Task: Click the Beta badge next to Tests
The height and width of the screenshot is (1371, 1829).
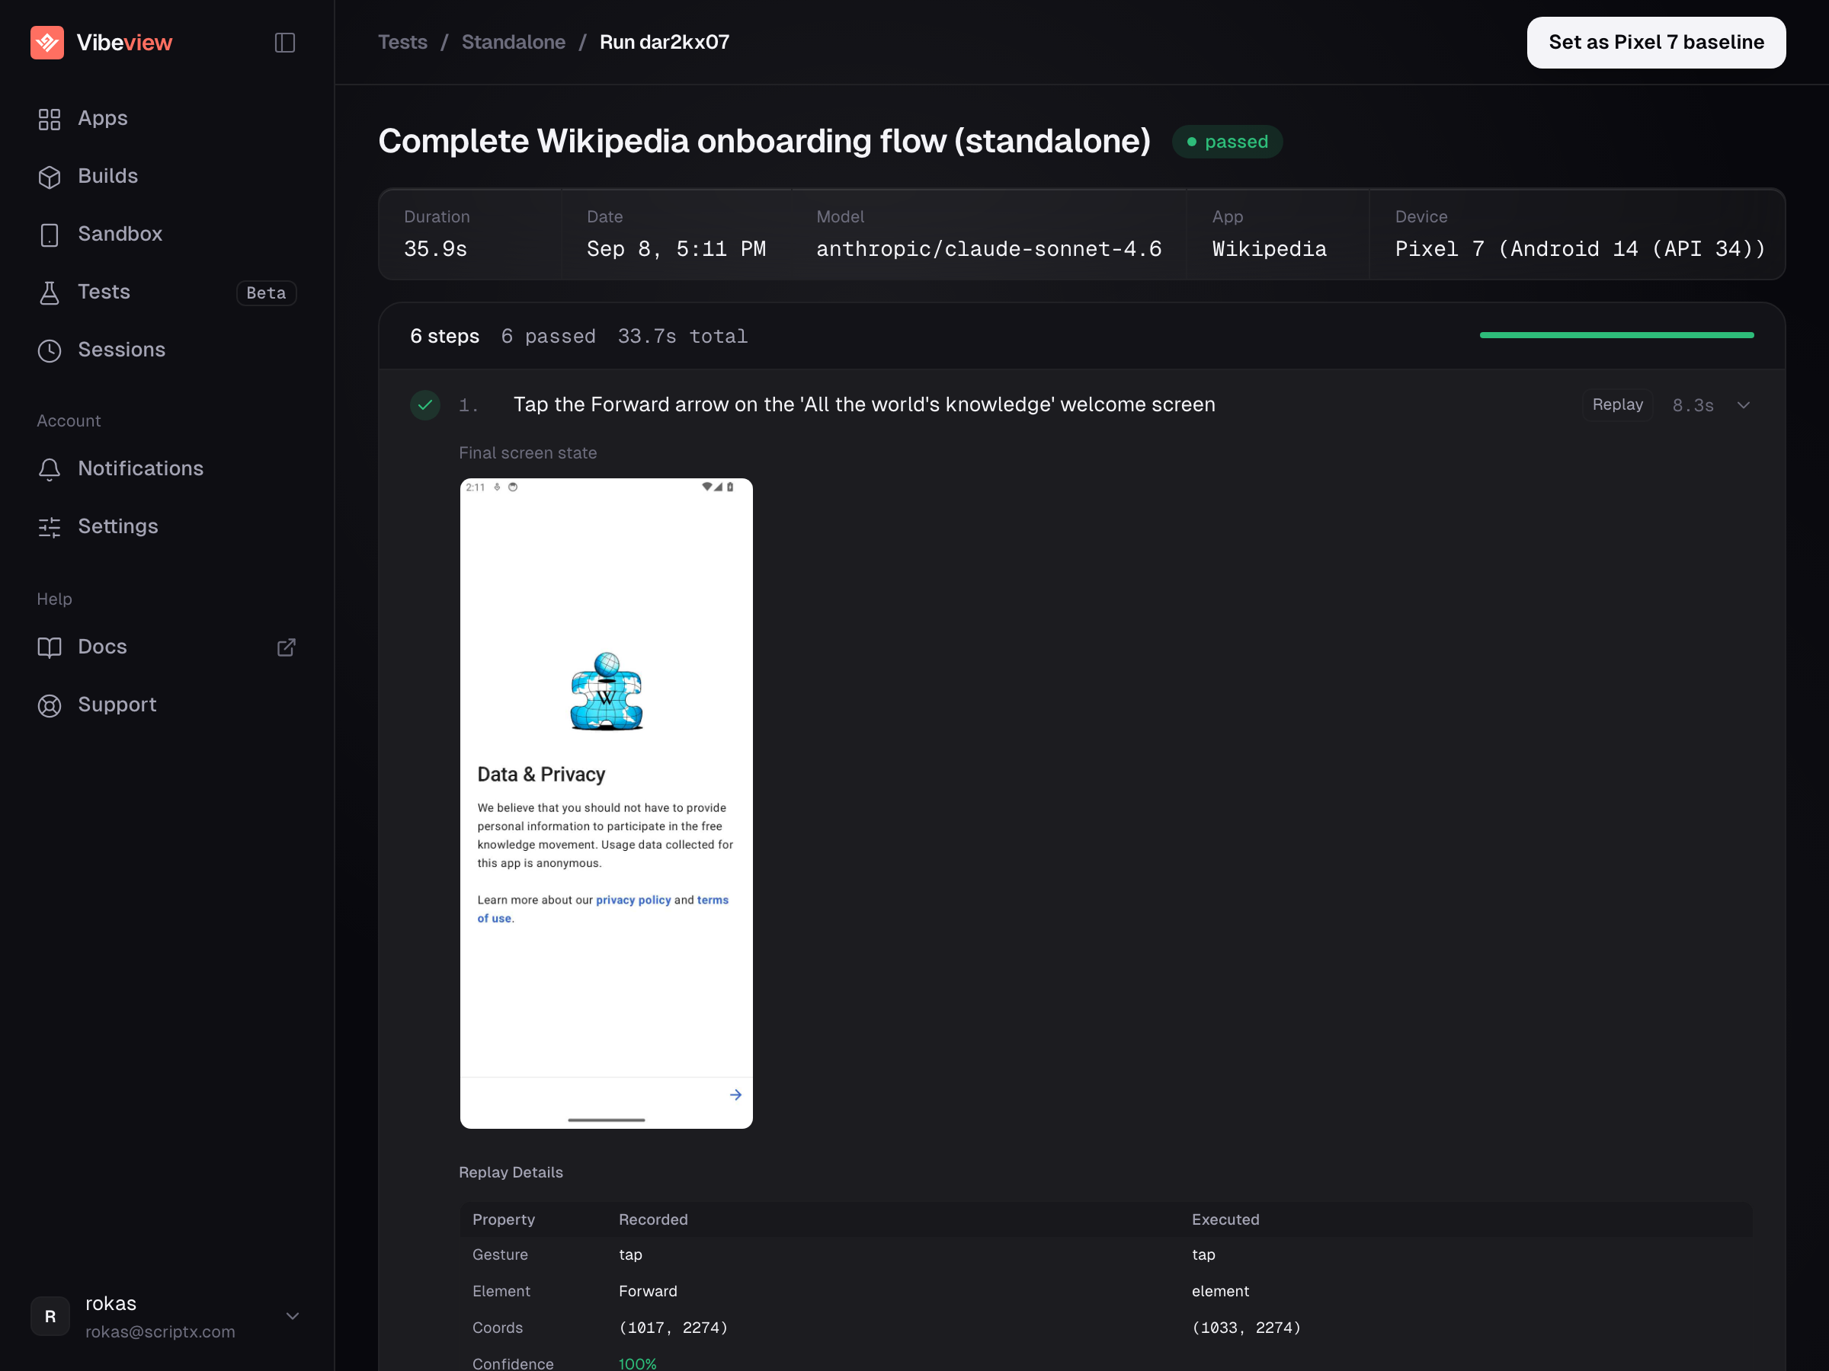Action: pyautogui.click(x=266, y=292)
